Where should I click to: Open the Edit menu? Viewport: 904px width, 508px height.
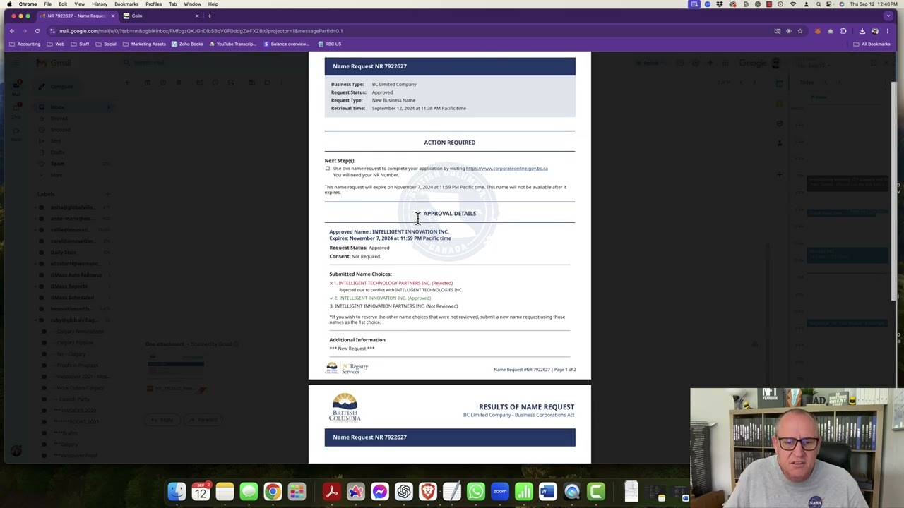pos(63,4)
